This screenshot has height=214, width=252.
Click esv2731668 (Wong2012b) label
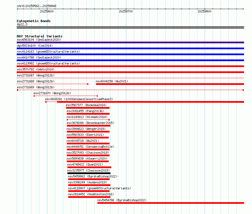click(36, 81)
